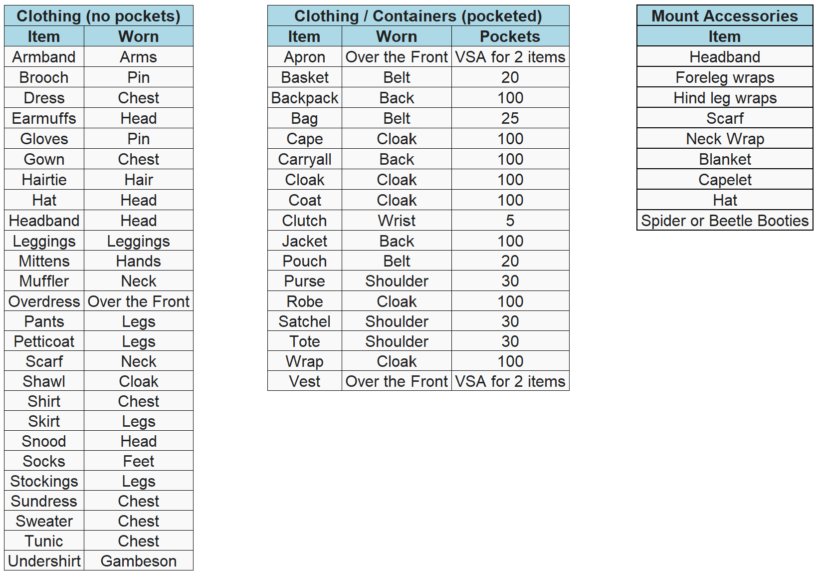Click the "Spider or Beetle Booties" cell
Viewport: 817px width, 572px height.
pyautogui.click(x=724, y=221)
